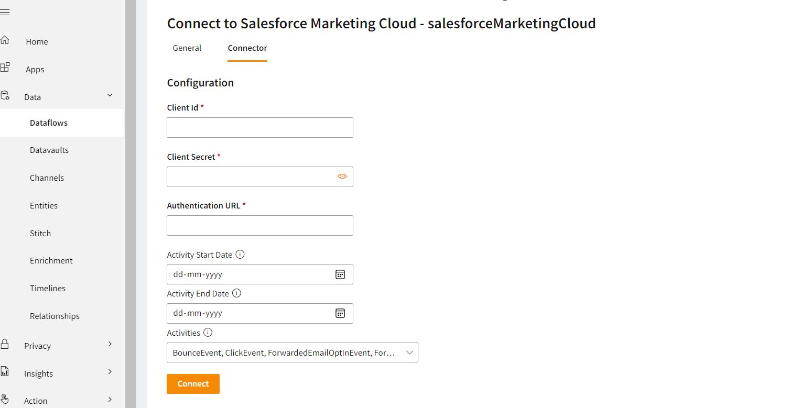Screen dimensions: 790x408
Task: Click the Insights report icon
Action: click(x=5, y=372)
